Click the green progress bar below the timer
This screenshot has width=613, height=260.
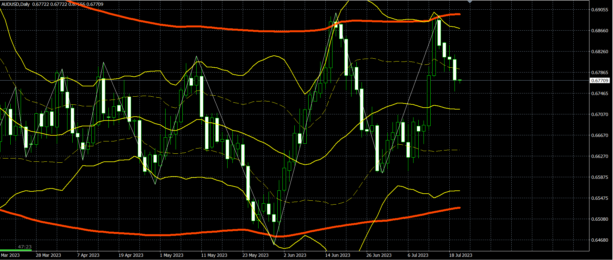(x=16, y=250)
